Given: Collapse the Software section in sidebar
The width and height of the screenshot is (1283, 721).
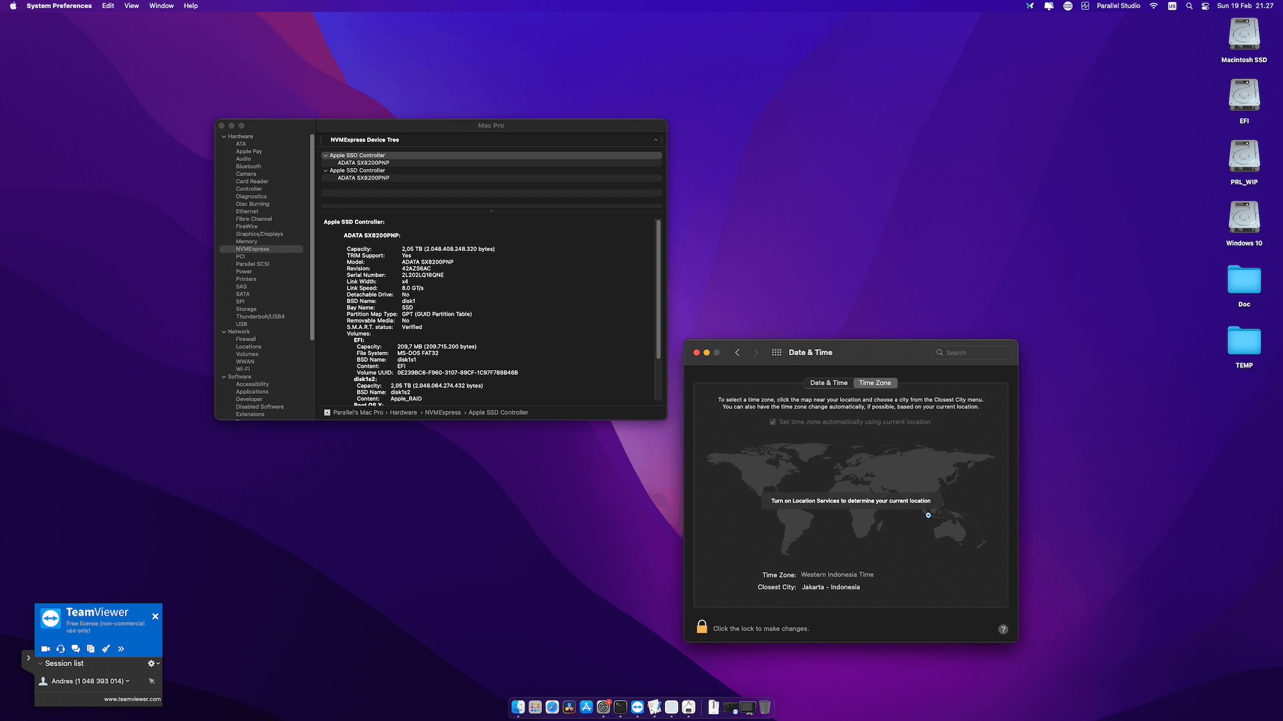Looking at the screenshot, I should click(x=224, y=377).
